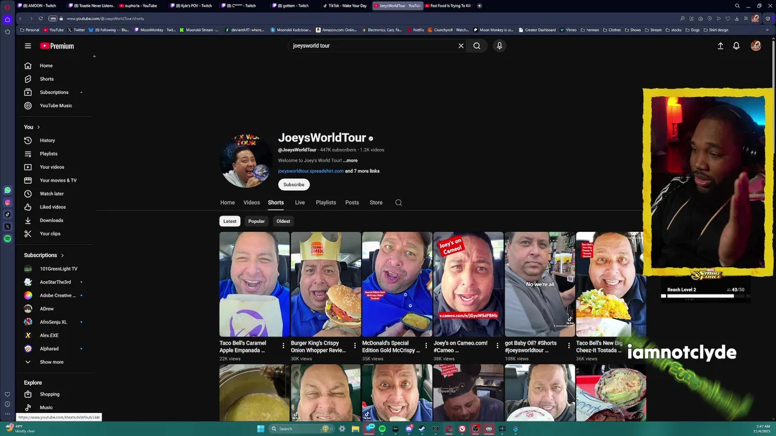Viewport: 776px width, 436px height.
Task: Switch to the TikTok - Make Your Day tab
Action: coord(346,5)
